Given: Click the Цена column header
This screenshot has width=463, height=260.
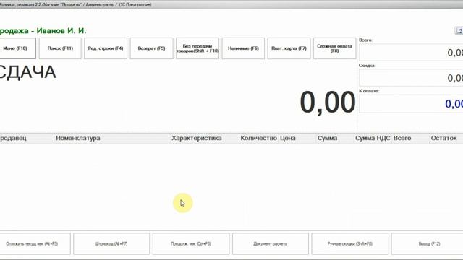Looking at the screenshot, I should coord(297,138).
